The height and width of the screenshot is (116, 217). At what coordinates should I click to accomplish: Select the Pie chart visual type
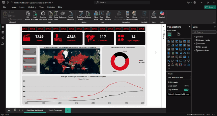185,49
